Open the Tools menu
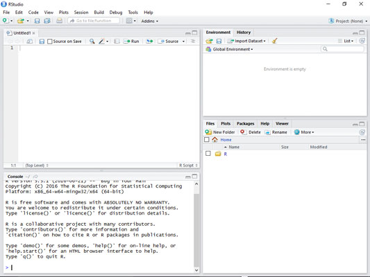Image resolution: width=370 pixels, height=277 pixels. pyautogui.click(x=133, y=12)
